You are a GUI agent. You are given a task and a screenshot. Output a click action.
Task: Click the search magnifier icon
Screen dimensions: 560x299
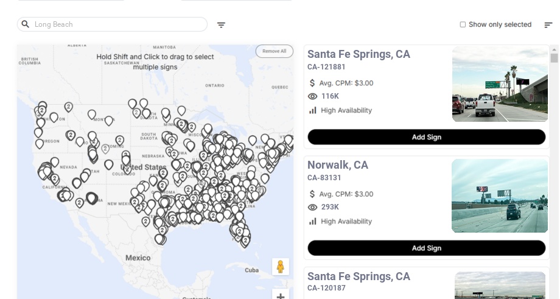[x=26, y=24]
